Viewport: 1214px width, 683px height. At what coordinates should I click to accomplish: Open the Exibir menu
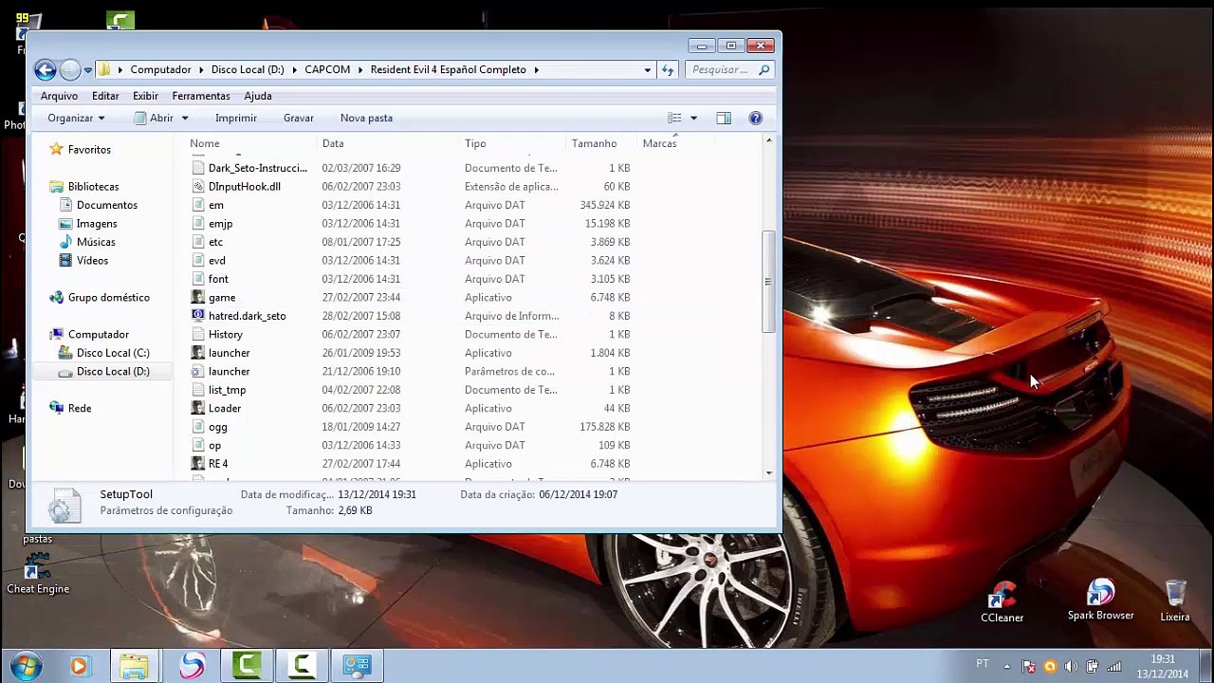click(145, 96)
